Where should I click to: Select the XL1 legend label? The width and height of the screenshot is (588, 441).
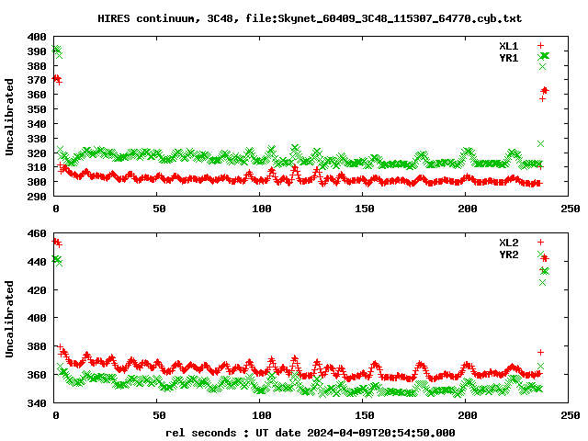508,46
